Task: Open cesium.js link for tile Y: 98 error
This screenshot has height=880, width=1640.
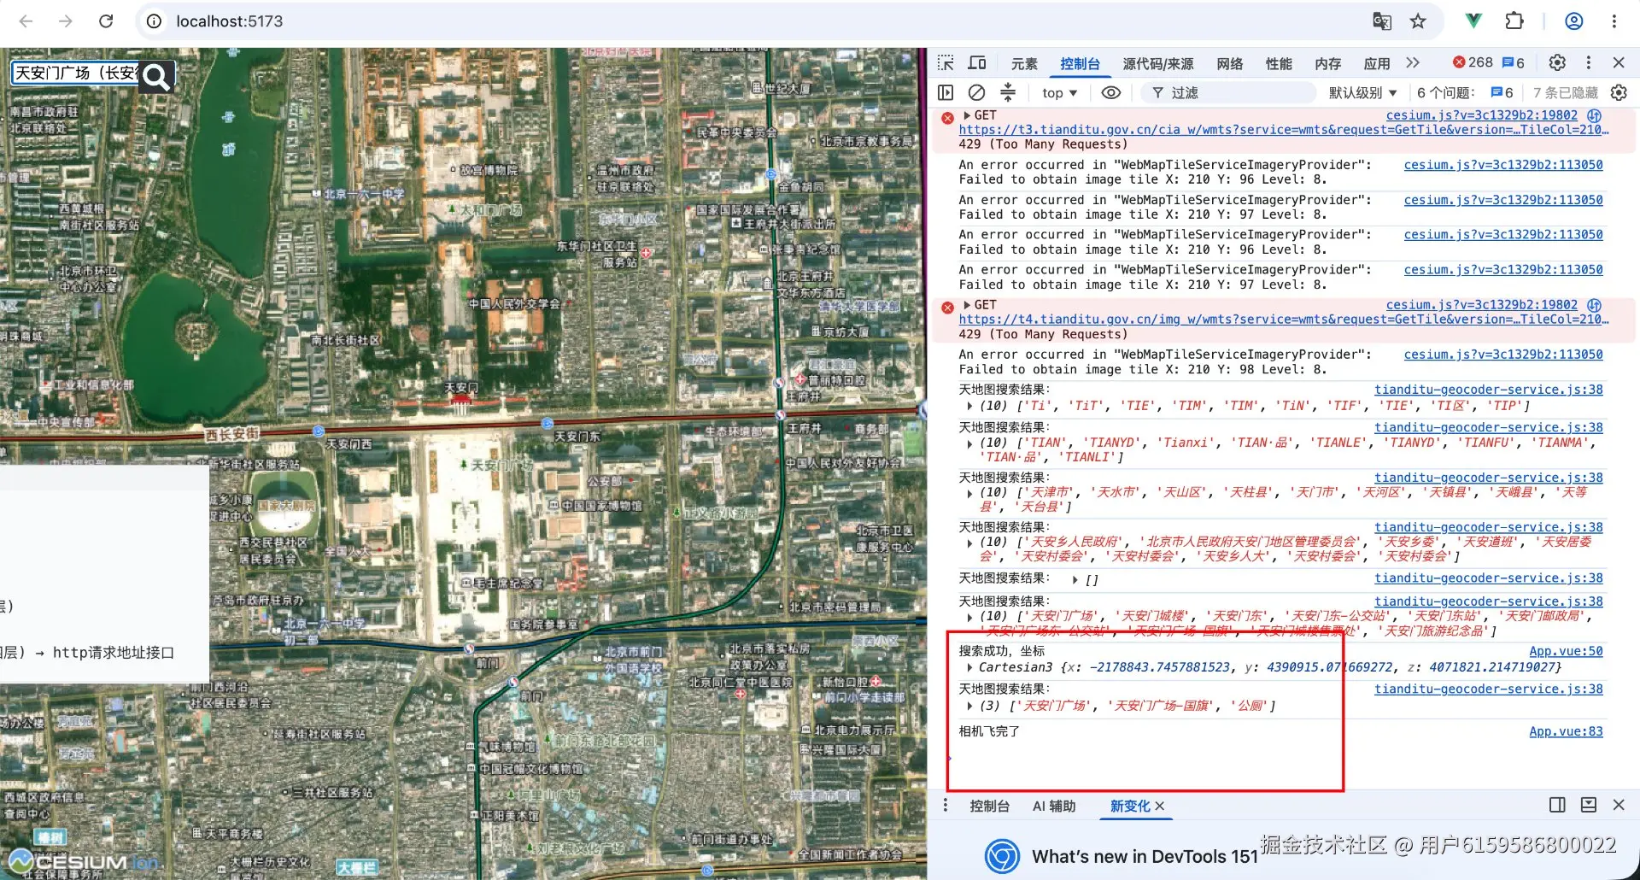Action: point(1503,355)
